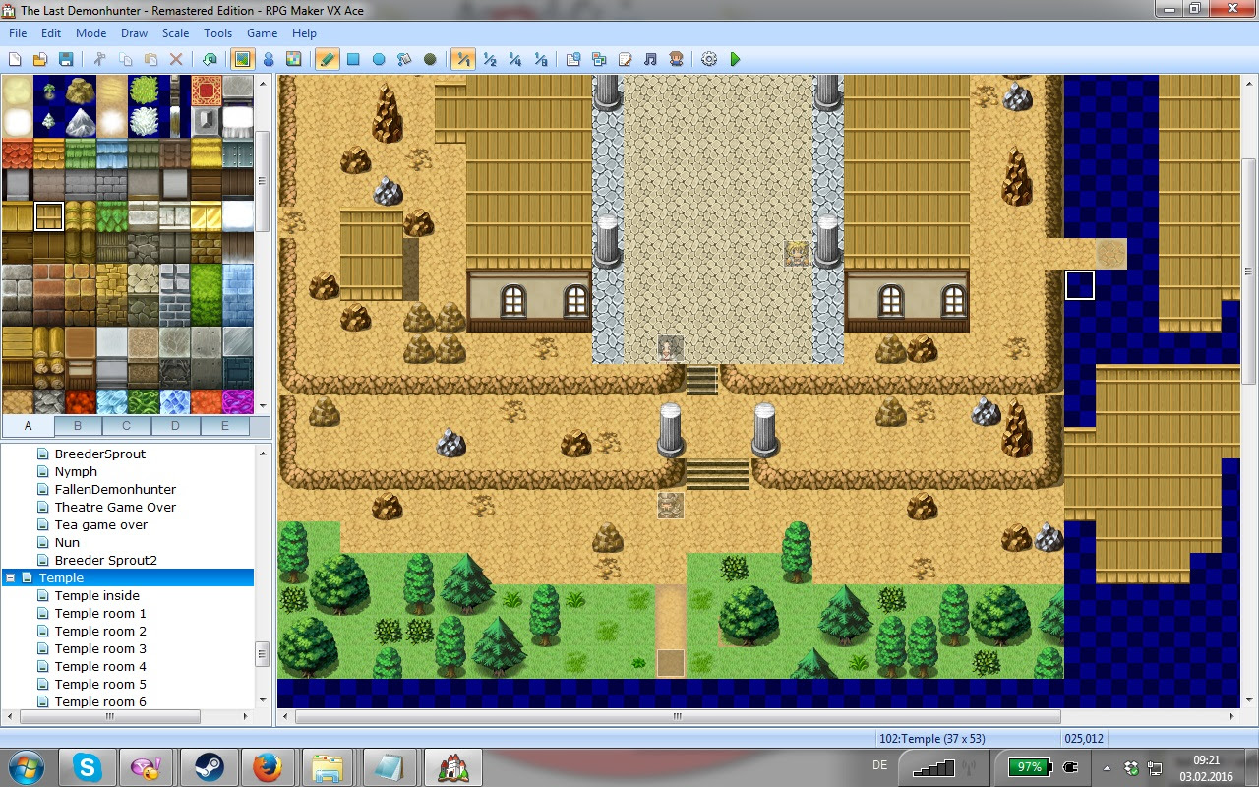Viewport: 1259px width, 787px height.
Task: Switch to tileset tab E
Action: [x=225, y=426]
